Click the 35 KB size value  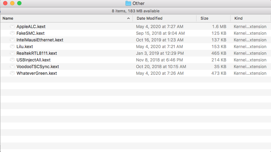[x=220, y=67]
